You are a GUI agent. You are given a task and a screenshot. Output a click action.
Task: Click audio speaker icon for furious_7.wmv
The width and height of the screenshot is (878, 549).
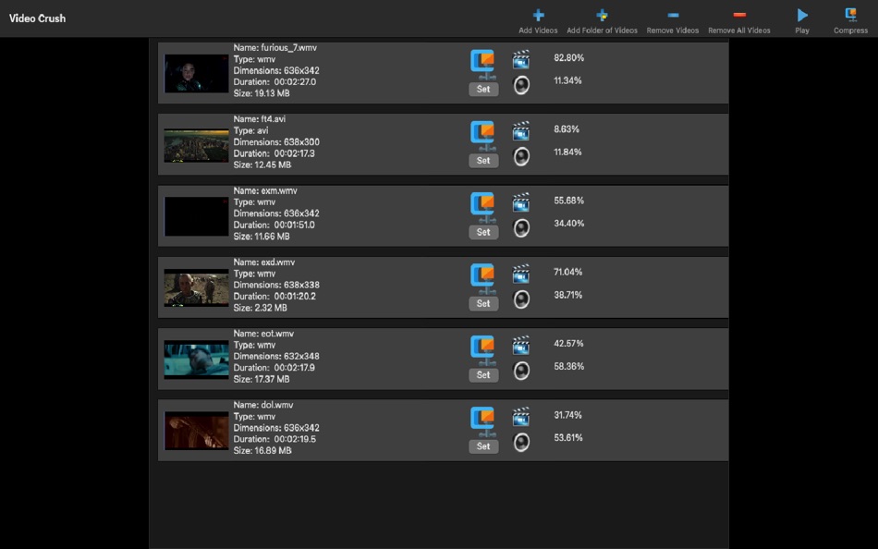521,85
